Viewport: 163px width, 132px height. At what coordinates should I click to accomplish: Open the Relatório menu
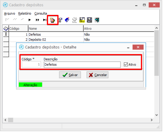pyautogui.click(x=25, y=13)
